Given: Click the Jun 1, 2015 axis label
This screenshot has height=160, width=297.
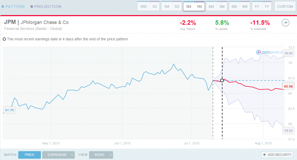Looking at the screenshot, I should (x=122, y=143).
